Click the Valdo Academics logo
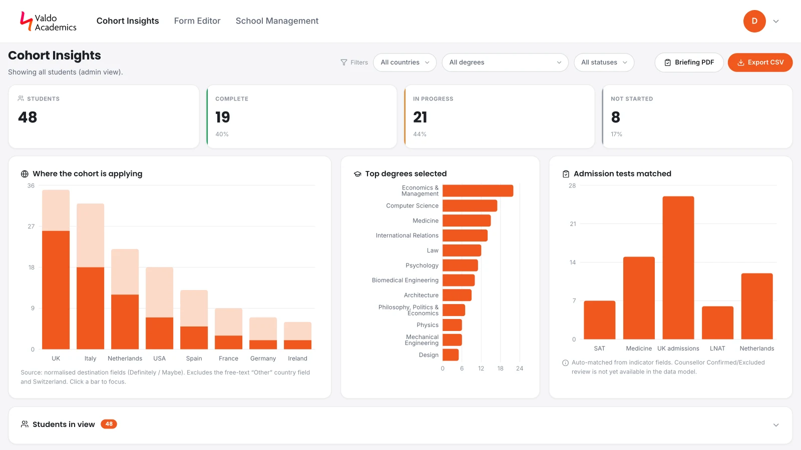 [48, 21]
